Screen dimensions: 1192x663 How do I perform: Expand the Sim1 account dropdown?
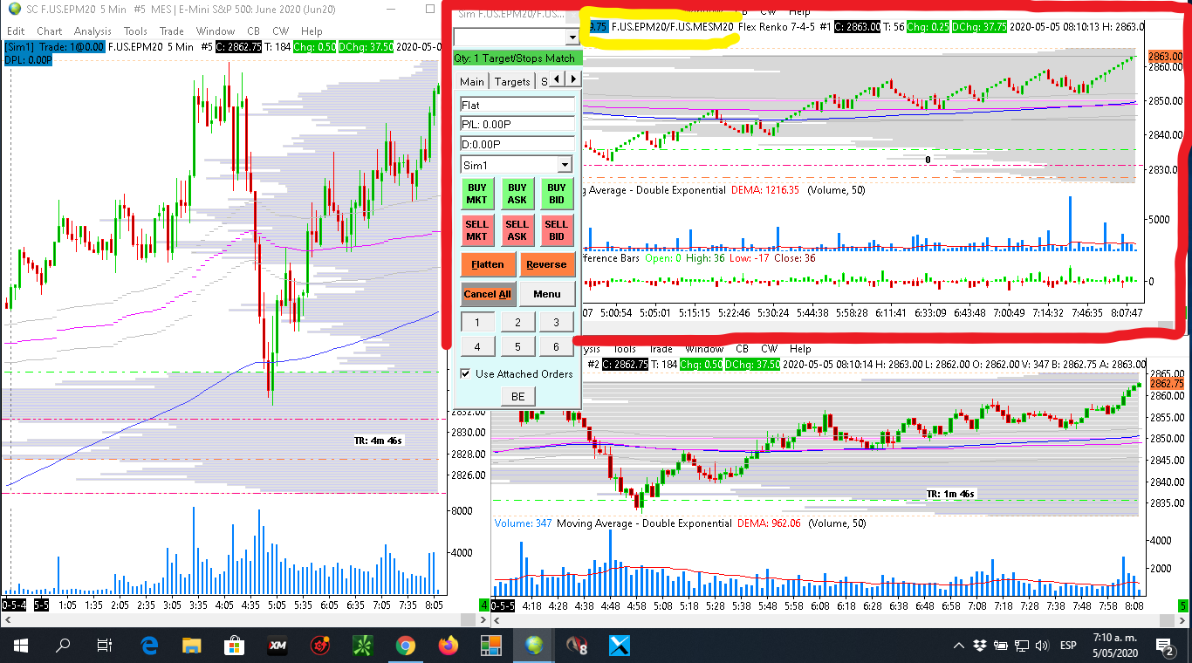pos(564,165)
